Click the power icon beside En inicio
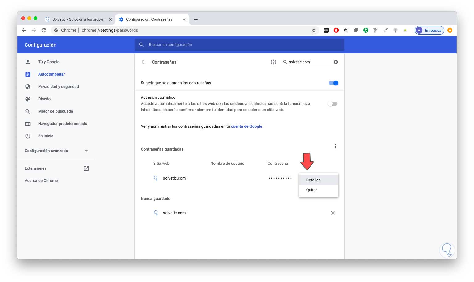 [x=28, y=136]
